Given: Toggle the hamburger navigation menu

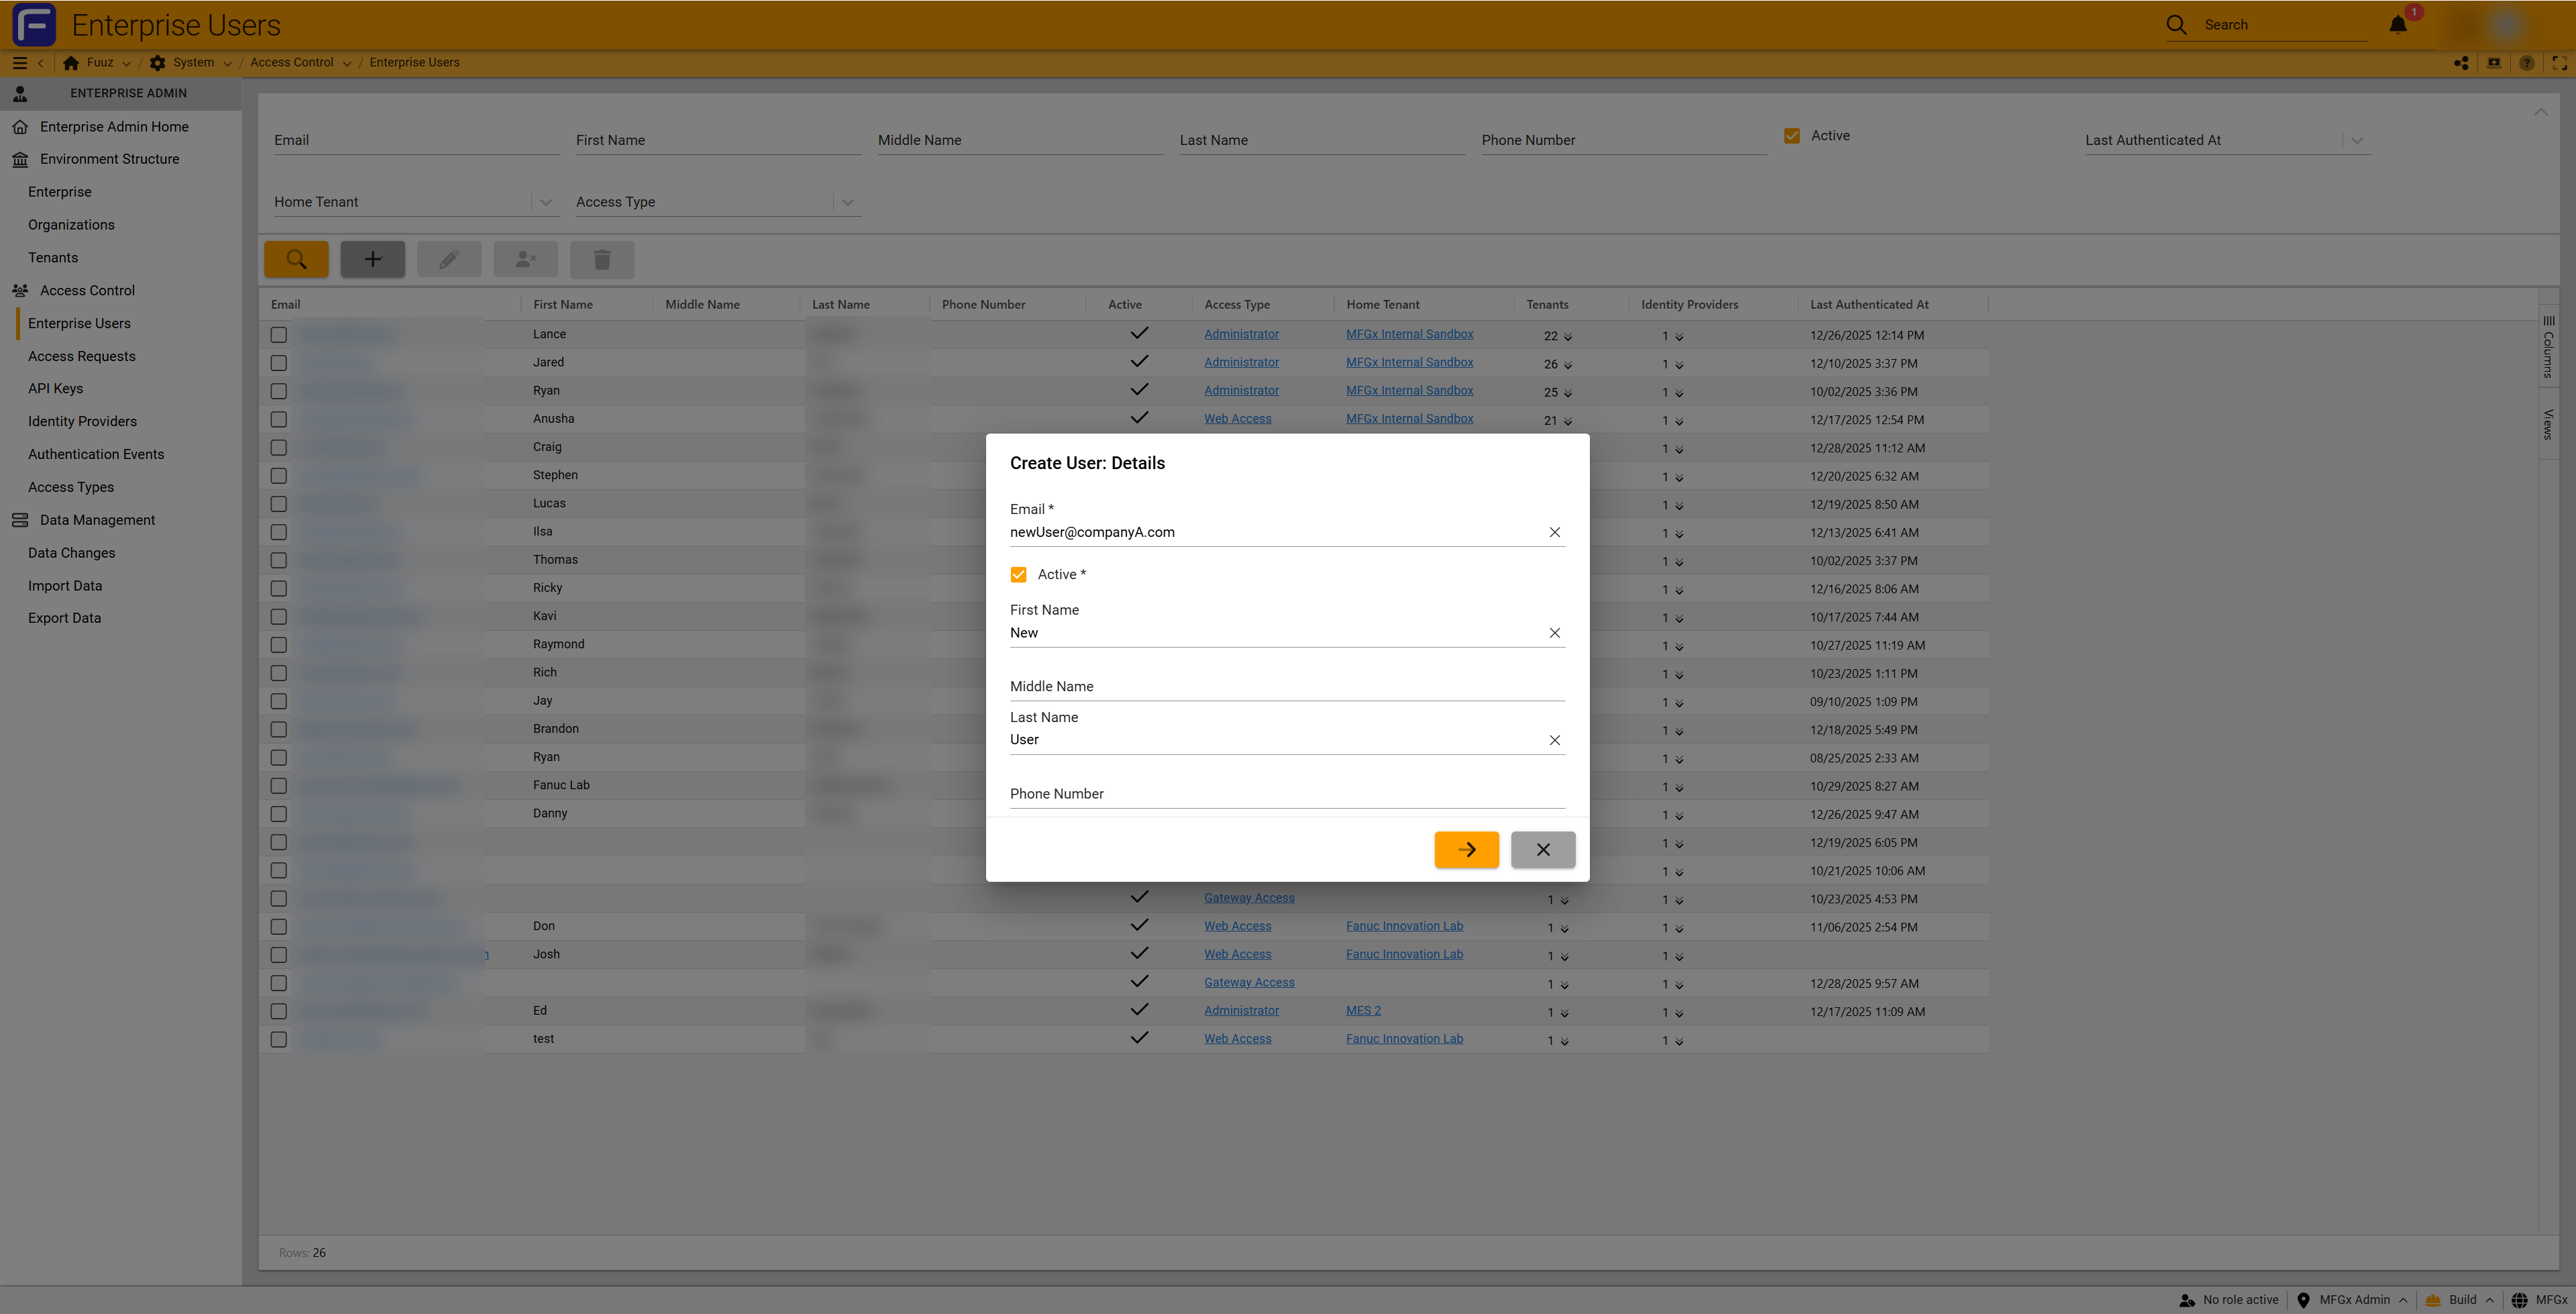Looking at the screenshot, I should click(x=19, y=62).
